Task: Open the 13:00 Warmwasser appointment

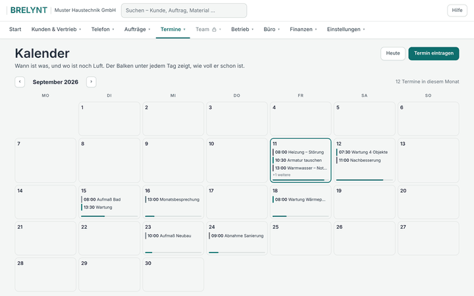Action: 300,168
